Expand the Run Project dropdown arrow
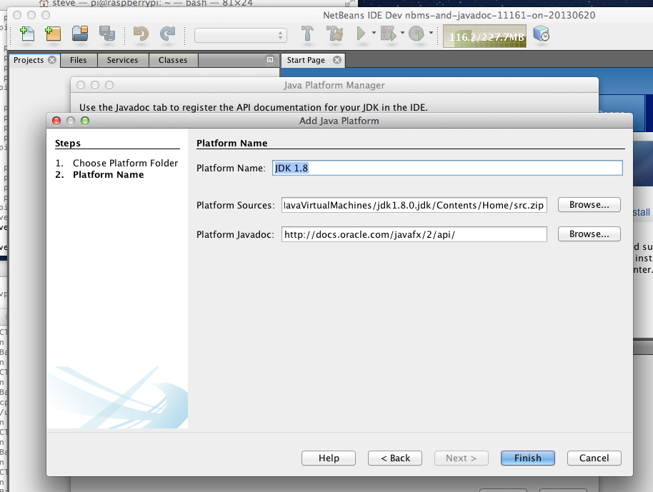 point(374,34)
